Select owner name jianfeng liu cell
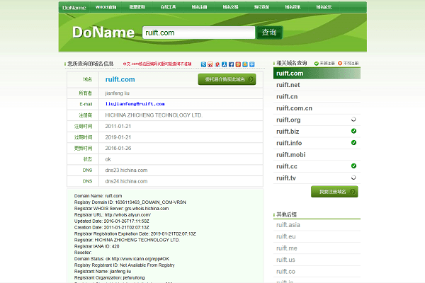Viewport: 425px width, 283px height. coord(118,93)
